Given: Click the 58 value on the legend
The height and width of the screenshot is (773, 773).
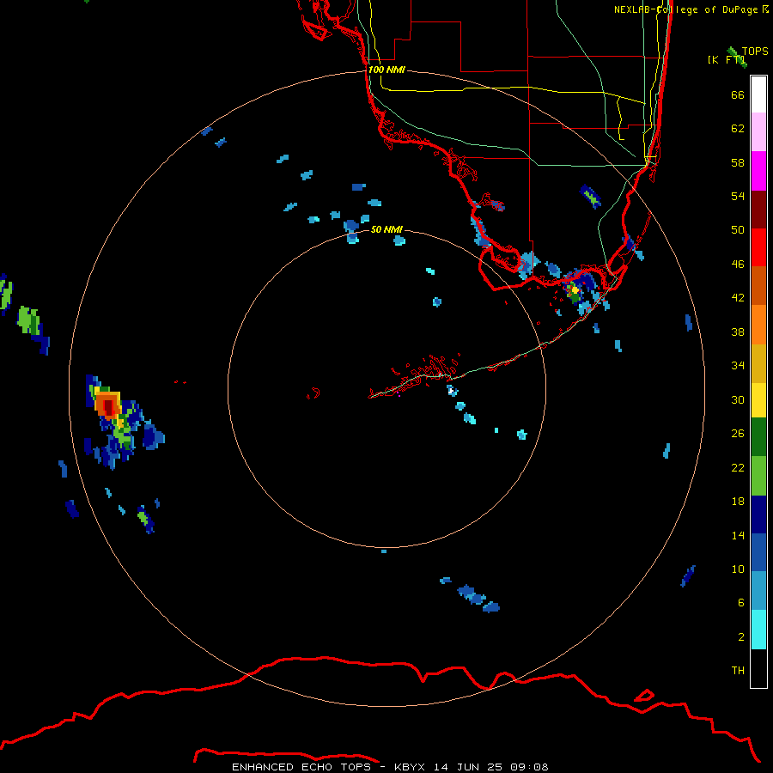Looking at the screenshot, I should (738, 162).
